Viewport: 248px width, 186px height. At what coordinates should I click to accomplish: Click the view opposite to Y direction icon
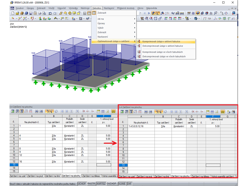point(180,19)
